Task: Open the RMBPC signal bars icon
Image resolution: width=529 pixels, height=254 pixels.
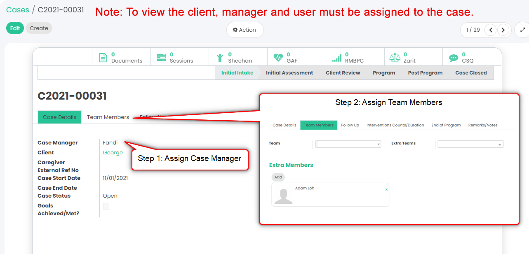Action: [337, 58]
